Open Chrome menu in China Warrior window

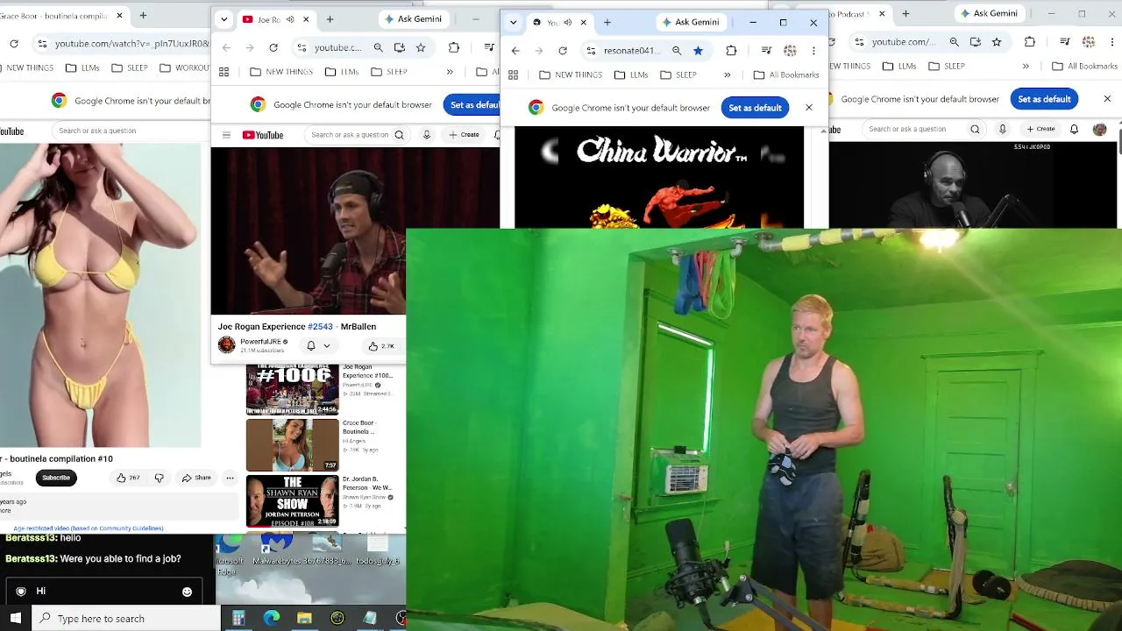(x=813, y=51)
